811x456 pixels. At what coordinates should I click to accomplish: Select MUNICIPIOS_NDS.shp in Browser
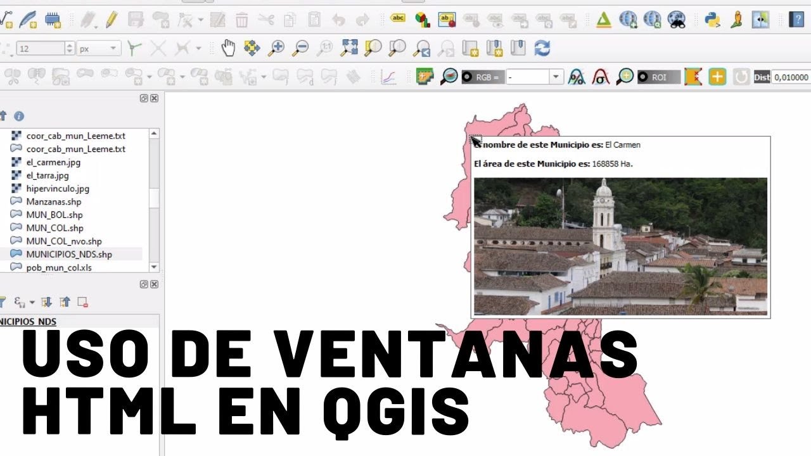coord(69,255)
